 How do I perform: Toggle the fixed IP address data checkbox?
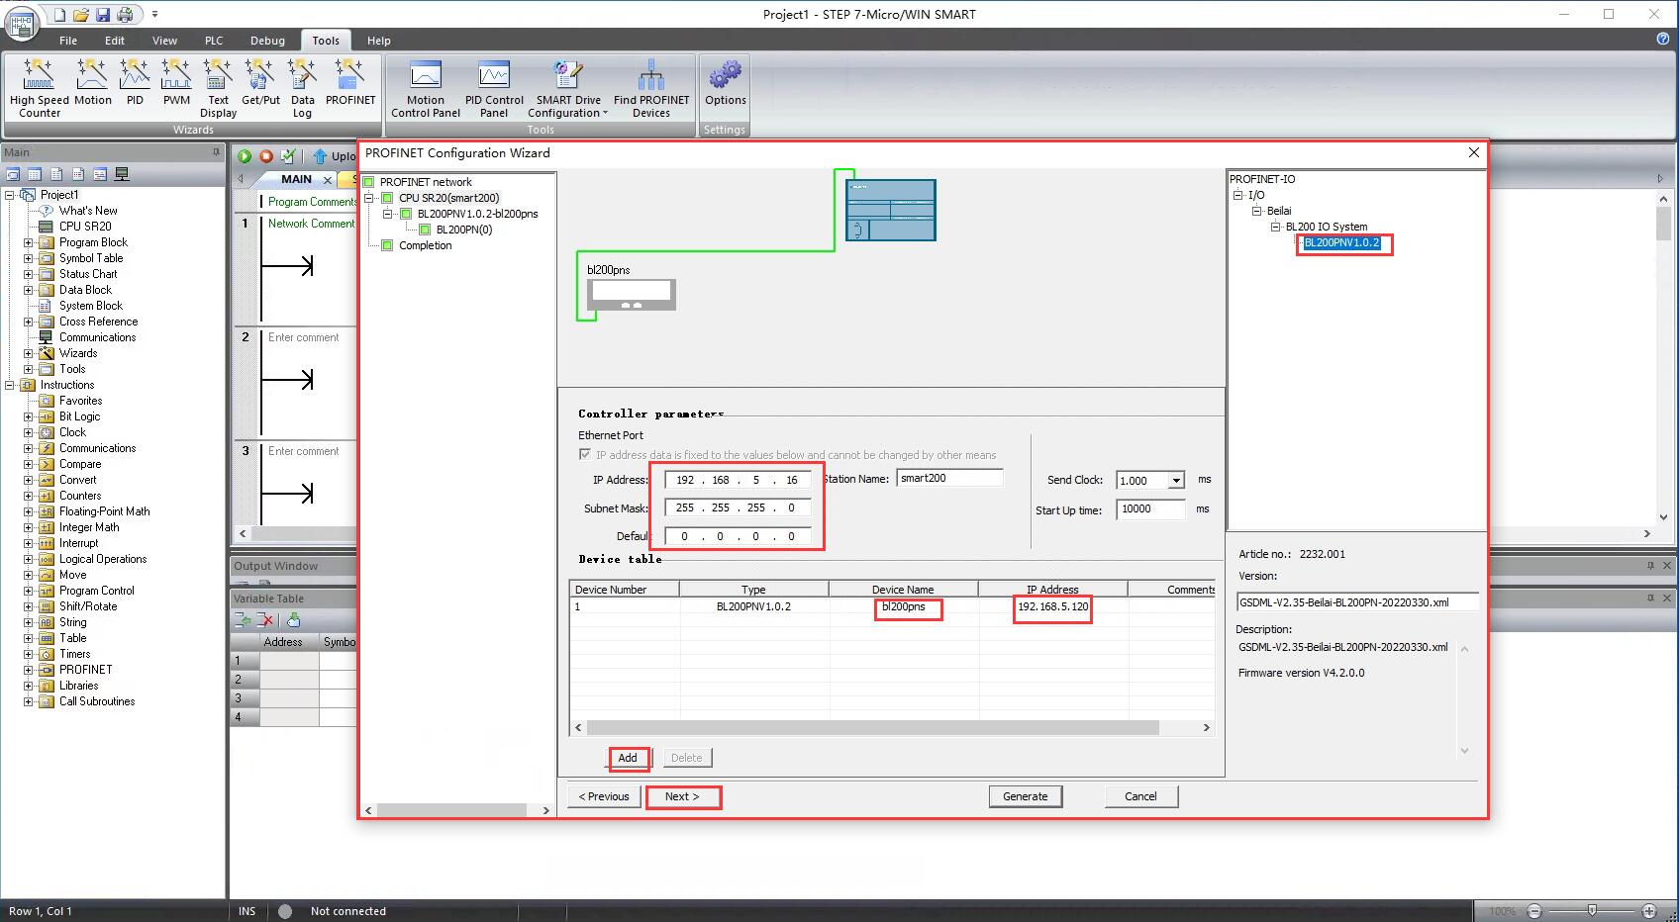click(x=585, y=454)
